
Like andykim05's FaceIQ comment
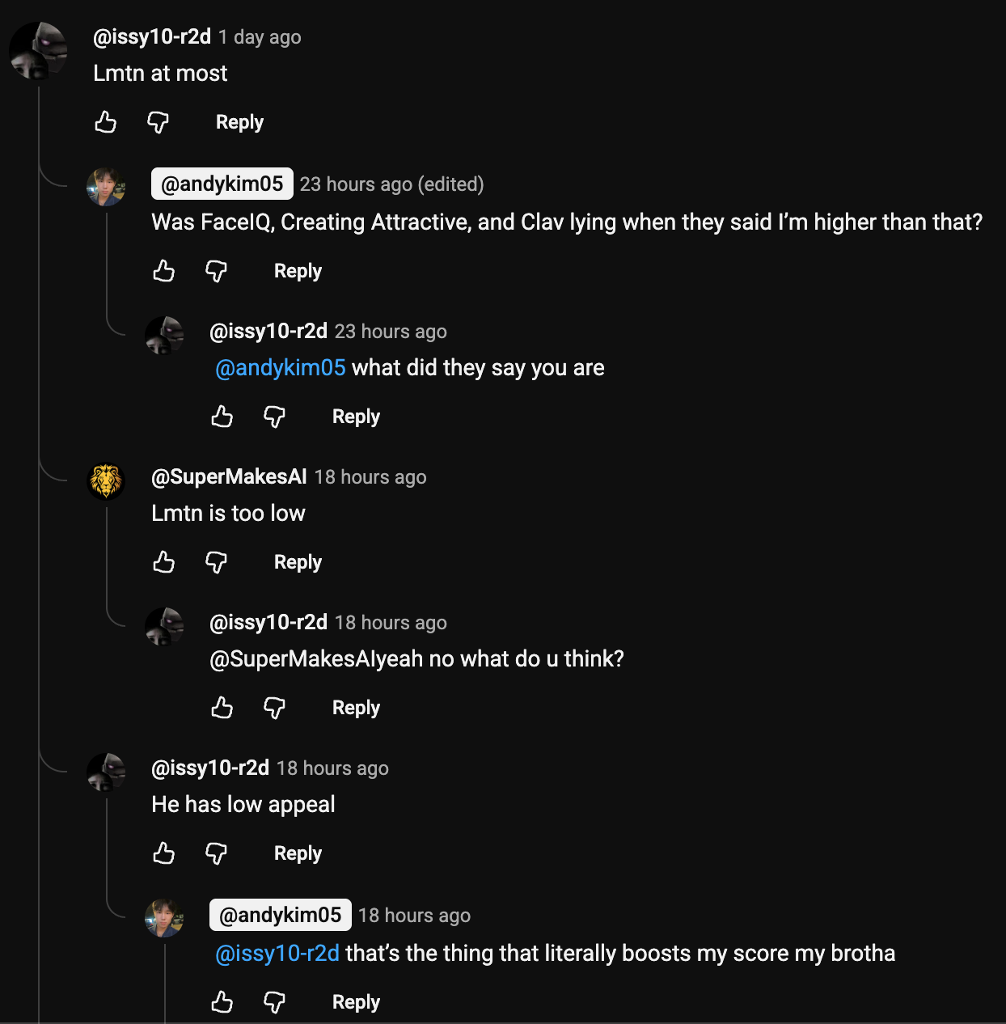tap(164, 271)
